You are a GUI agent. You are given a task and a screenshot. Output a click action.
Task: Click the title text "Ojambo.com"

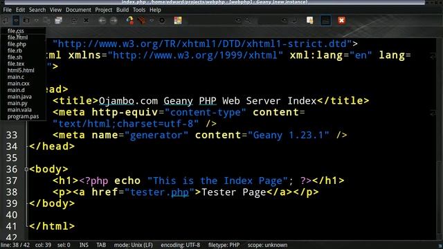pyautogui.click(x=128, y=101)
